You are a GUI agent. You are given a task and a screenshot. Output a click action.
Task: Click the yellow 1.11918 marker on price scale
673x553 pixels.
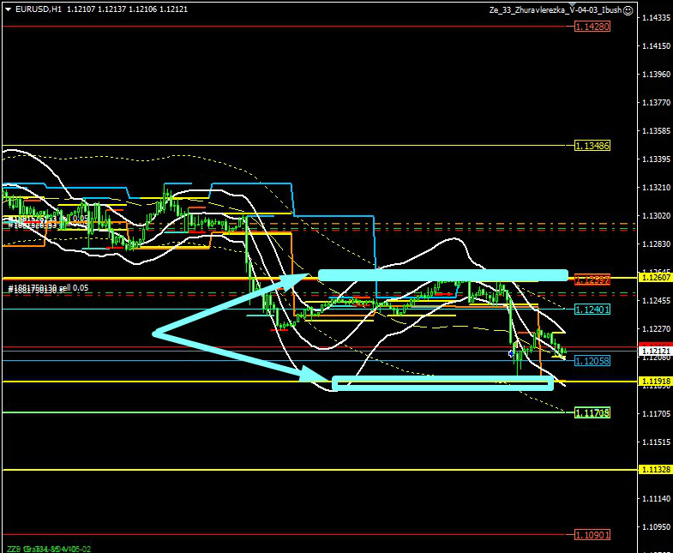coord(655,381)
